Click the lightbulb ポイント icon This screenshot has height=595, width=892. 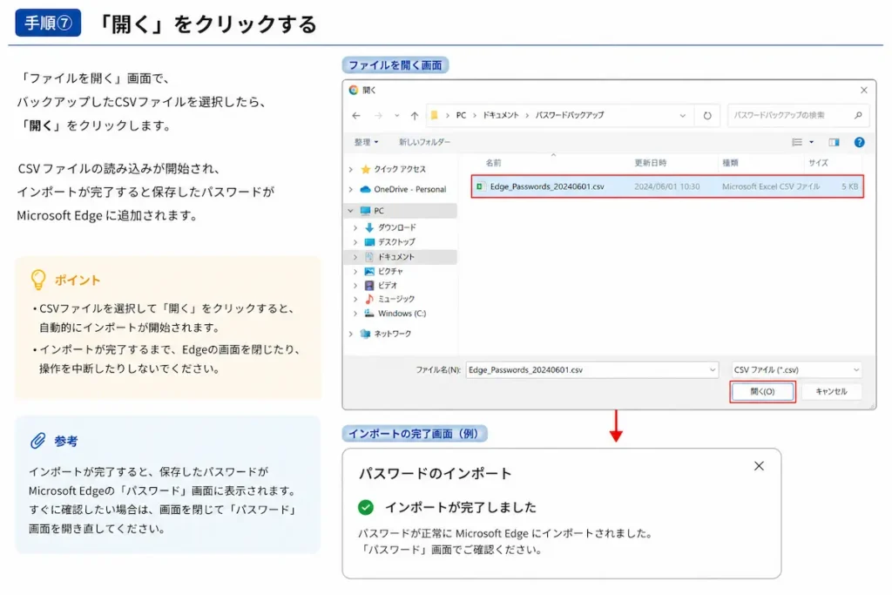pyautogui.click(x=38, y=280)
